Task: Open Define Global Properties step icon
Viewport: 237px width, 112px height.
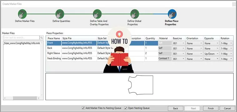Action: click(135, 14)
